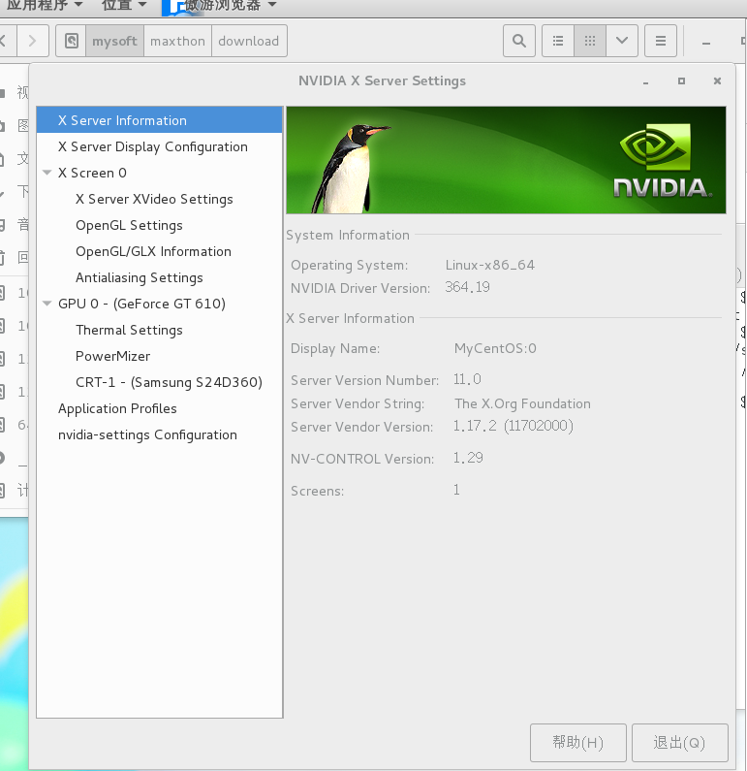Open the 傲游浏览器 app menu
Viewport: 747px width, 771px height.
pyautogui.click(x=220, y=6)
